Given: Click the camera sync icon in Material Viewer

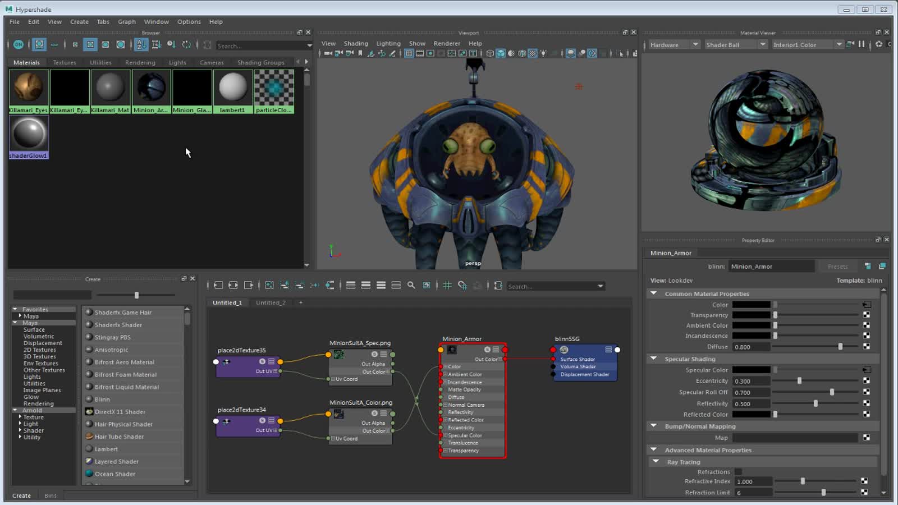Looking at the screenshot, I should point(851,44).
